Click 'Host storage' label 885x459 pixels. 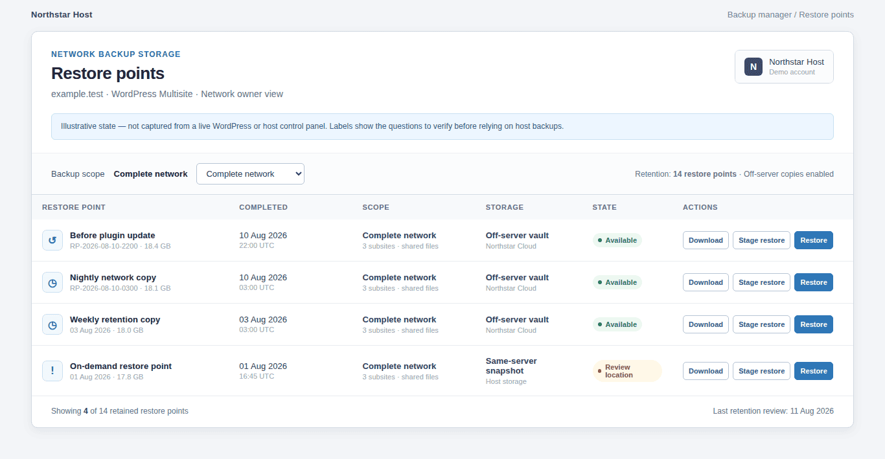pyautogui.click(x=506, y=381)
